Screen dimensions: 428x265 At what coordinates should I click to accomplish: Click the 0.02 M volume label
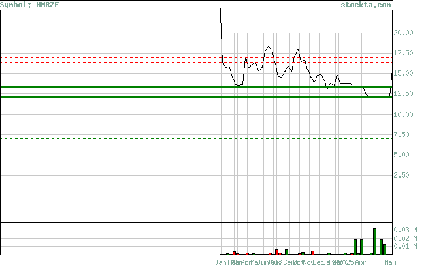405,238
